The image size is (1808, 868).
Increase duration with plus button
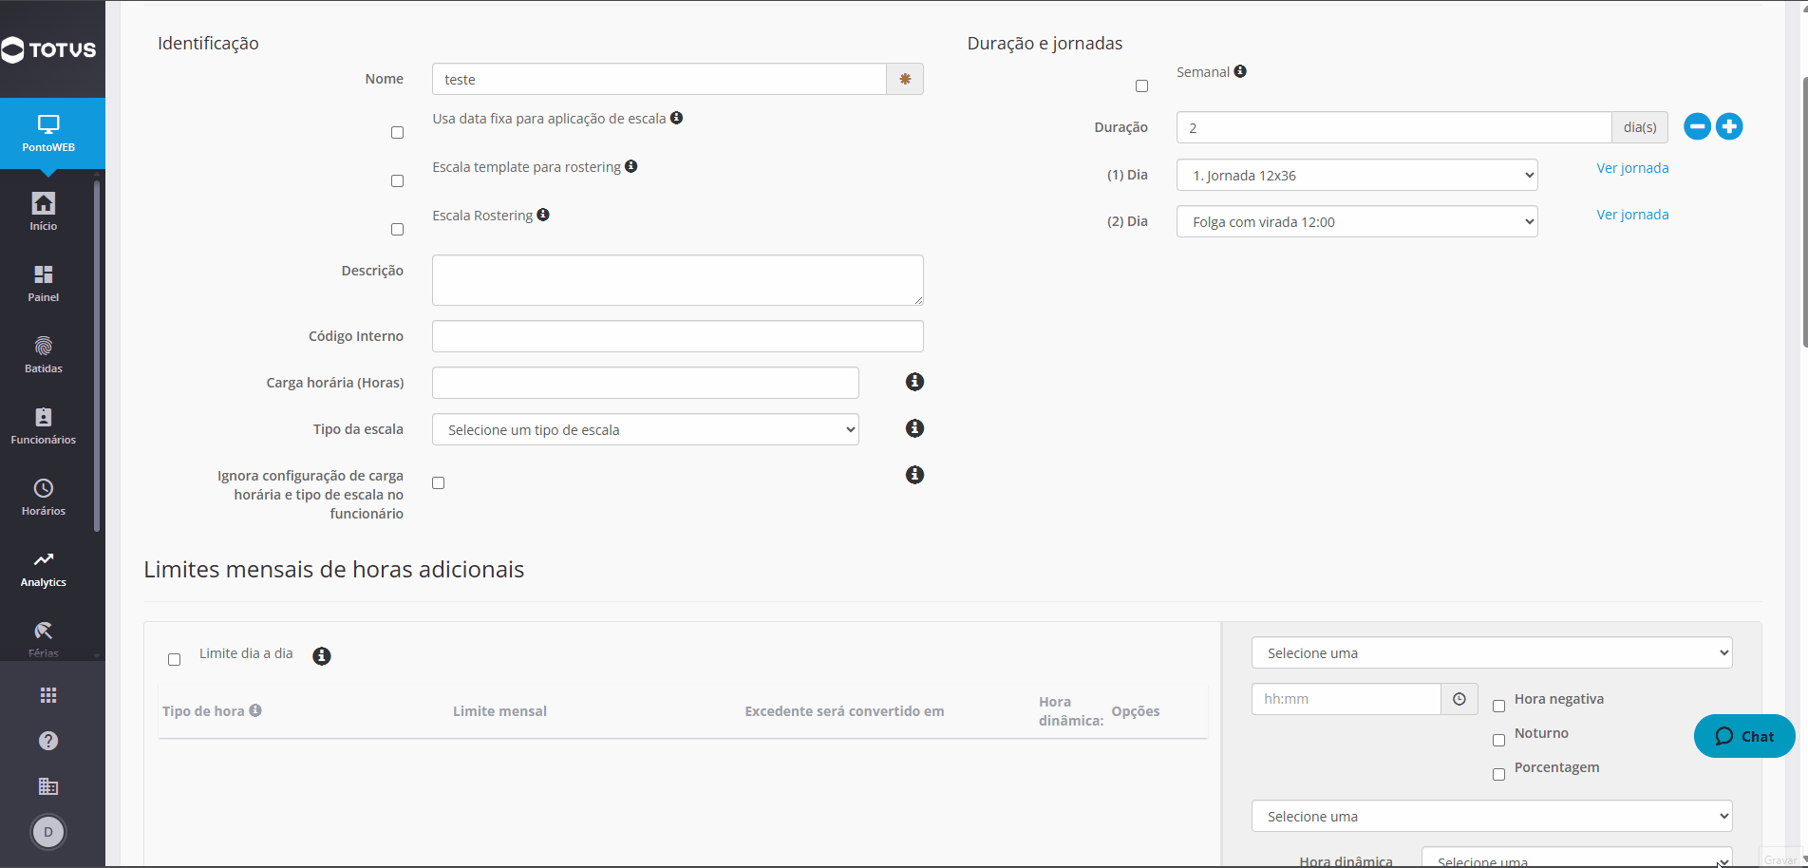pyautogui.click(x=1729, y=126)
